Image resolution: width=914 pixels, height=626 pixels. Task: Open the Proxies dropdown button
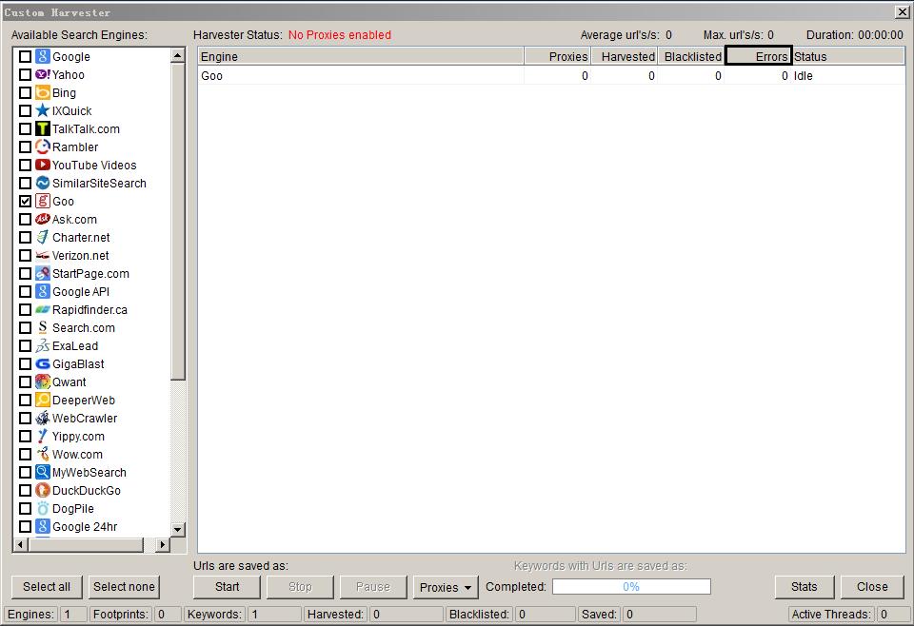click(446, 587)
